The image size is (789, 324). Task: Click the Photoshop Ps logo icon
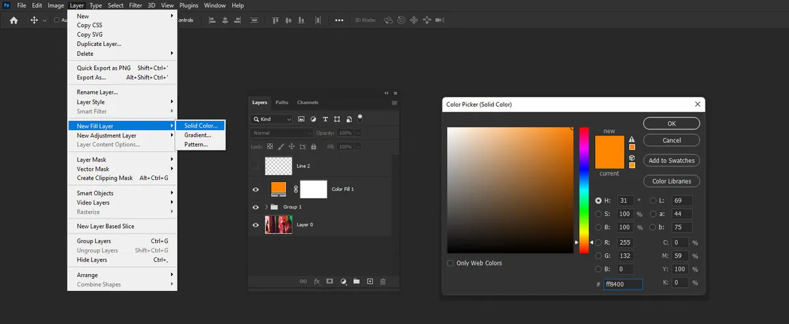click(x=7, y=5)
